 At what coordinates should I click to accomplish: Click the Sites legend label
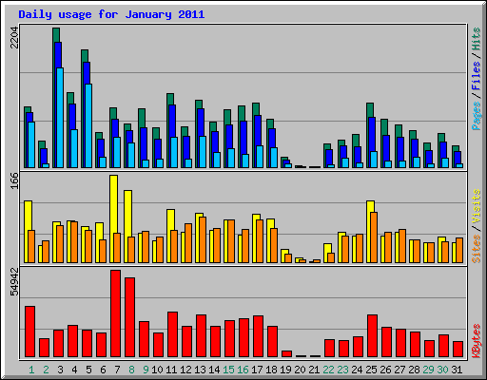pos(476,249)
